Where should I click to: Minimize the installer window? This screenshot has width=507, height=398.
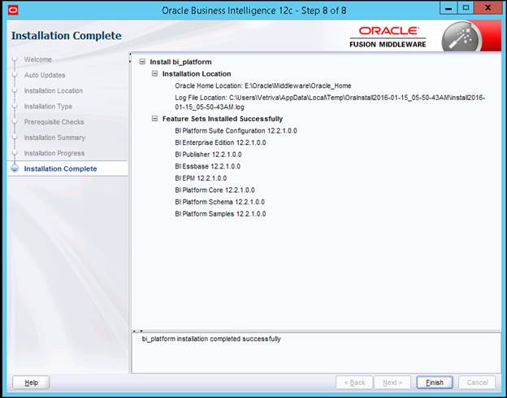tap(448, 8)
